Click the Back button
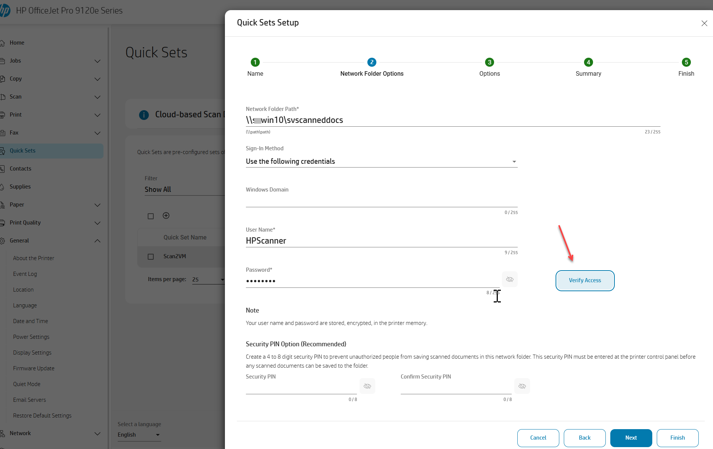Image resolution: width=713 pixels, height=449 pixels. coord(584,438)
